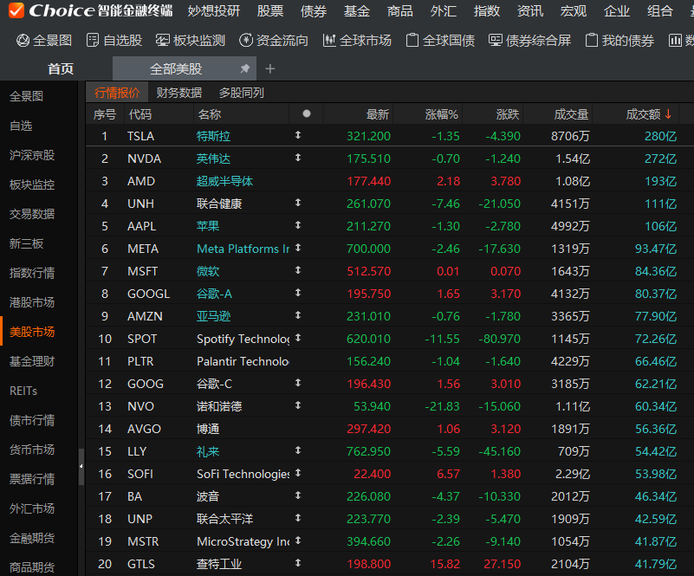Click the up-down marker in AAPL row
The width and height of the screenshot is (694, 576).
pyautogui.click(x=298, y=225)
